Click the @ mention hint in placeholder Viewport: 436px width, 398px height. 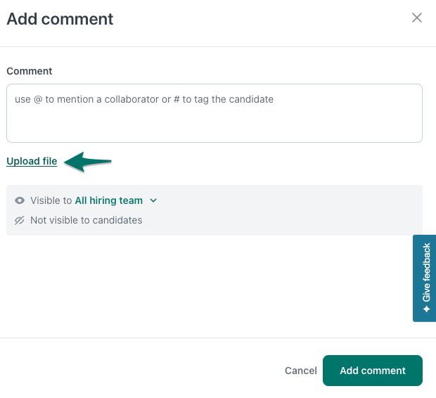pyautogui.click(x=39, y=99)
